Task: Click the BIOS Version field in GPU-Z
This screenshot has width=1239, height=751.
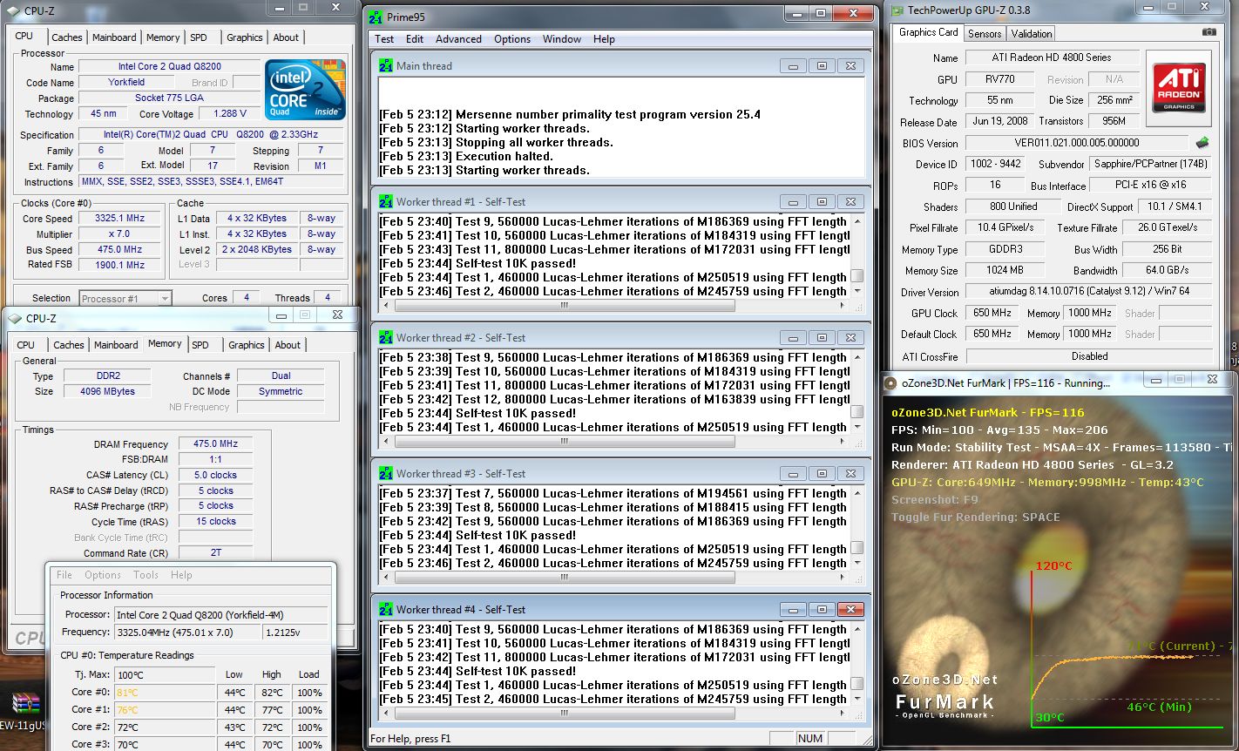Action: tap(1077, 143)
